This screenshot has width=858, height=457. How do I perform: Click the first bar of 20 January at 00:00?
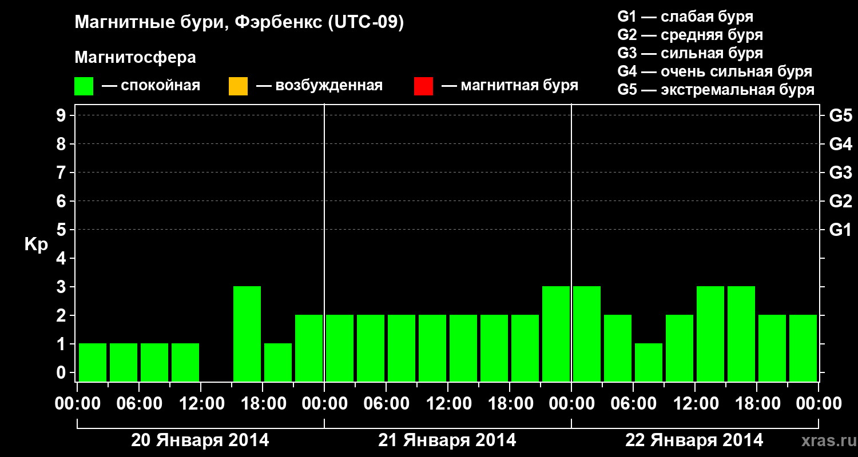click(x=93, y=362)
